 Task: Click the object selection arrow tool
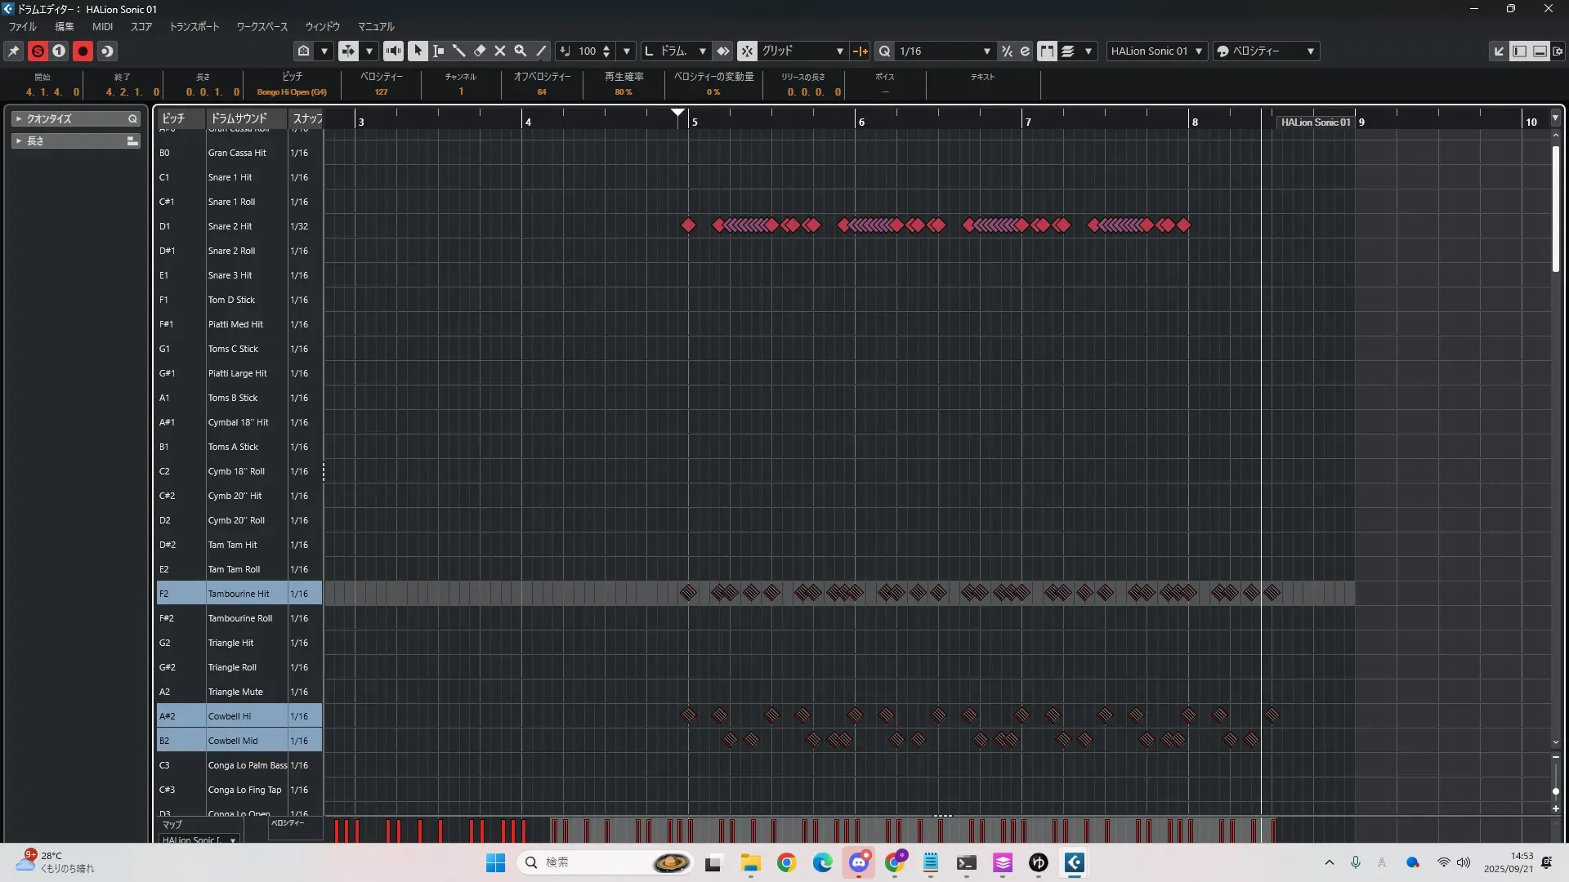coord(418,51)
